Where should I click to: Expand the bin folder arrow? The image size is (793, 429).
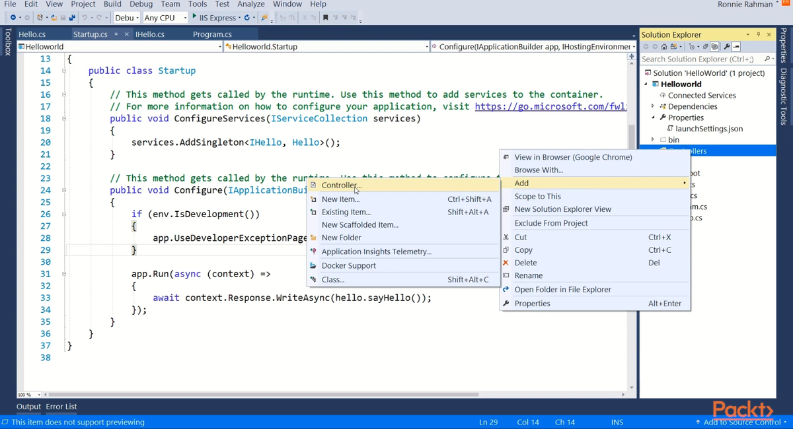[x=654, y=140]
